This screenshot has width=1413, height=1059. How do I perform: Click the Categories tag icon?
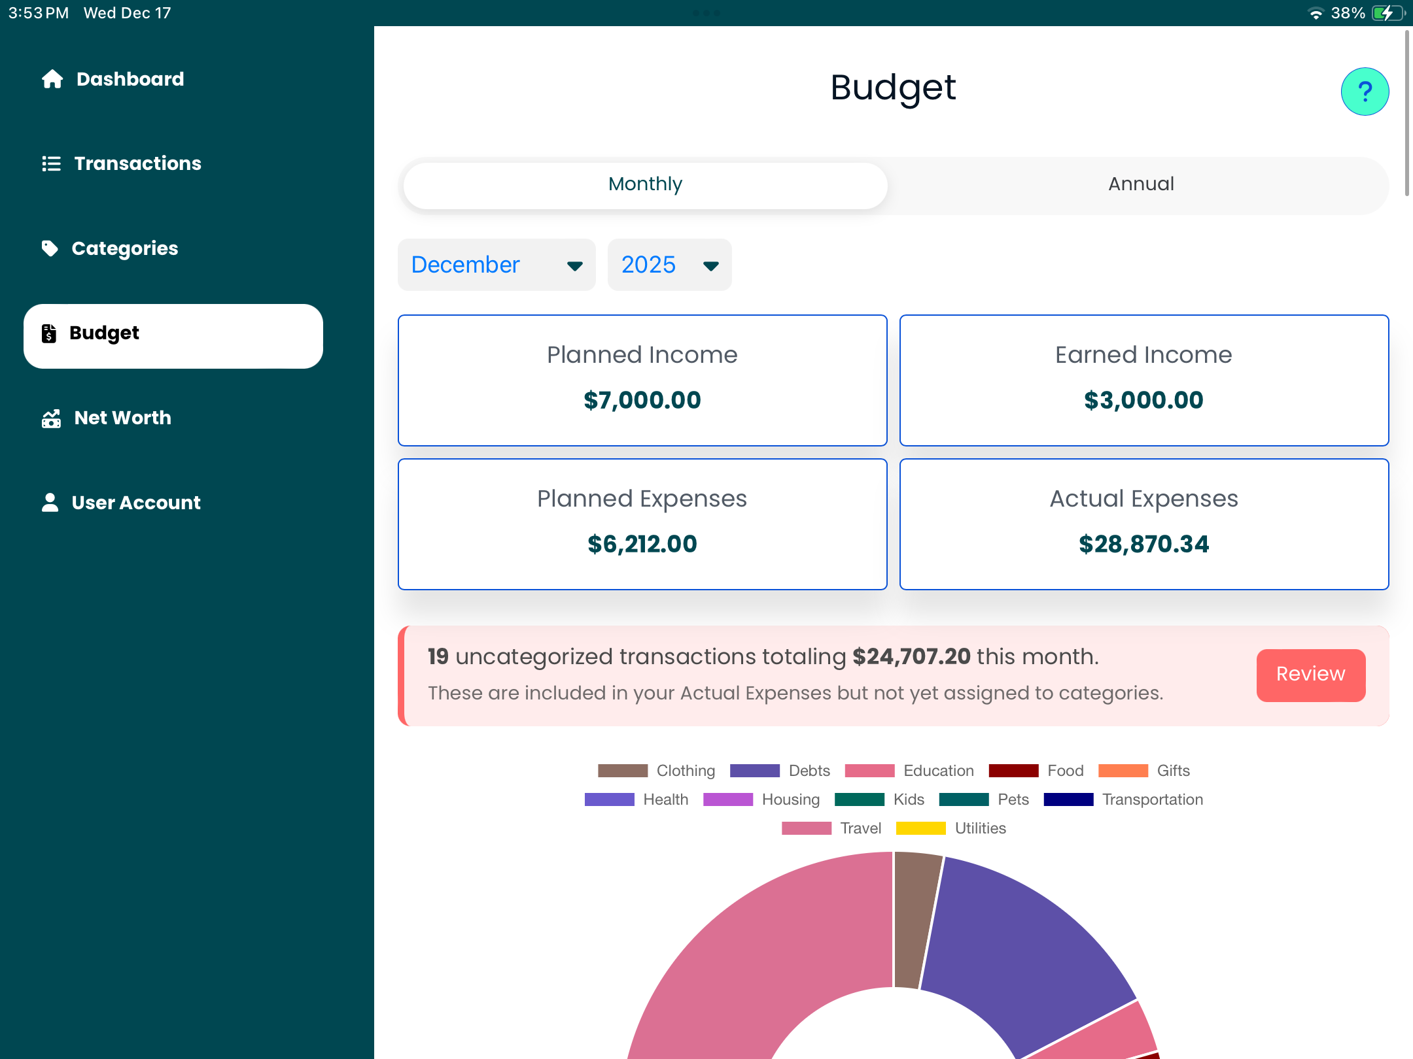click(x=50, y=248)
